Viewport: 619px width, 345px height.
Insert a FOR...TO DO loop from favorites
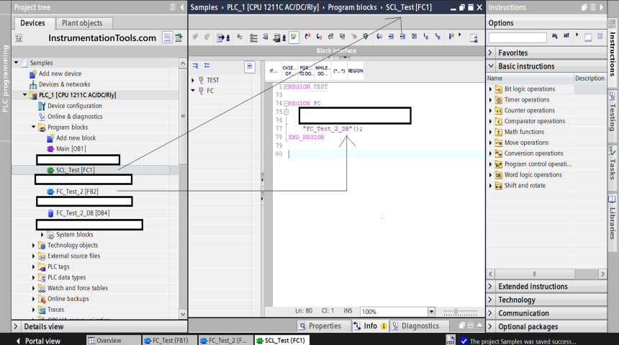(306, 71)
